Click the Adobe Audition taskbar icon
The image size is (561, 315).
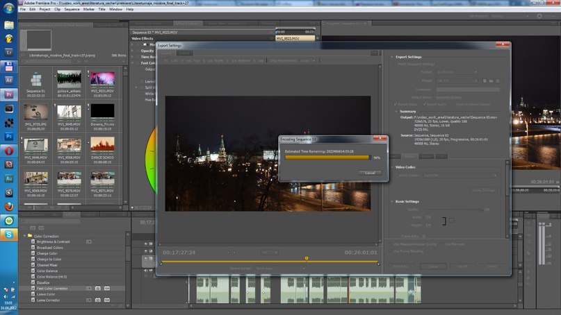coord(9,178)
